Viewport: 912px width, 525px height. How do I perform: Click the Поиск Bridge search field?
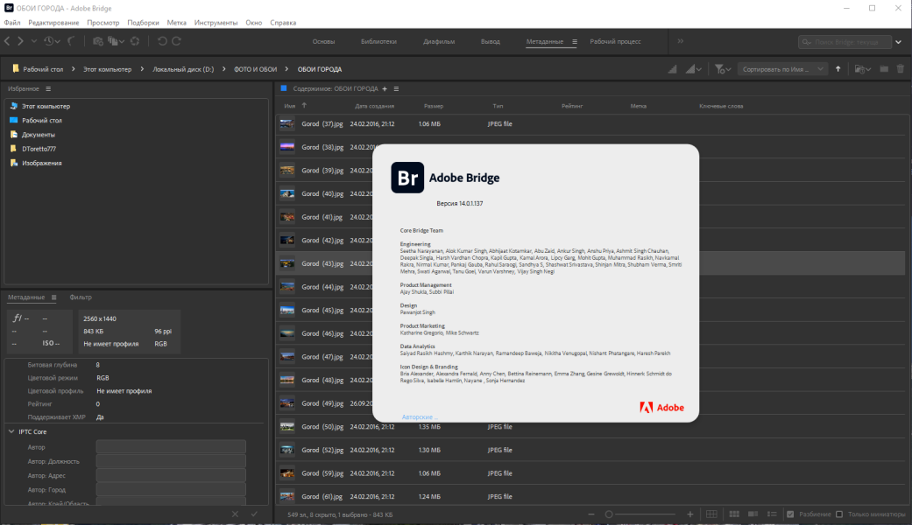(x=845, y=42)
